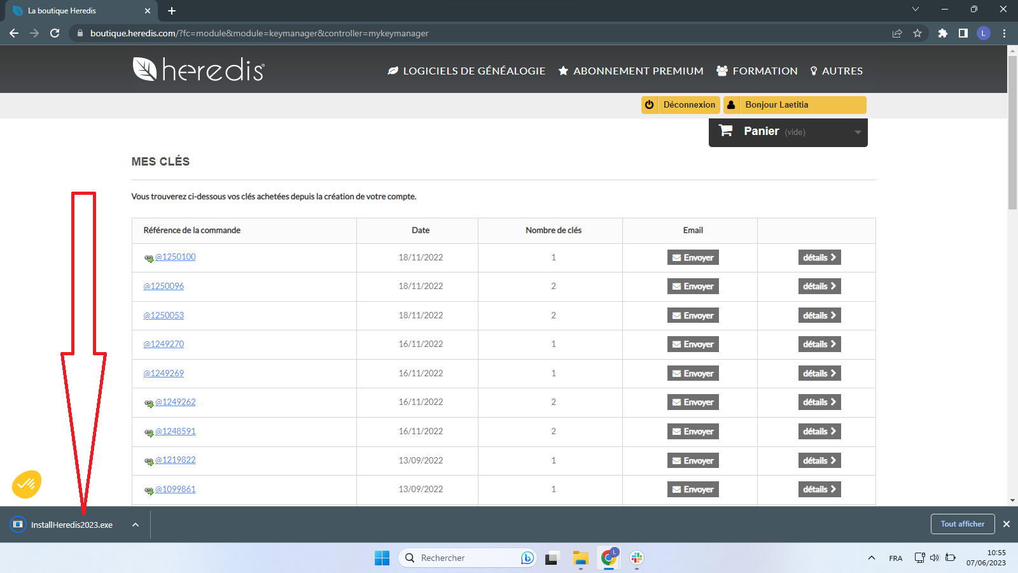This screenshot has width=1018, height=573.
Task: Click the browser extensions puzzle icon
Action: (943, 33)
